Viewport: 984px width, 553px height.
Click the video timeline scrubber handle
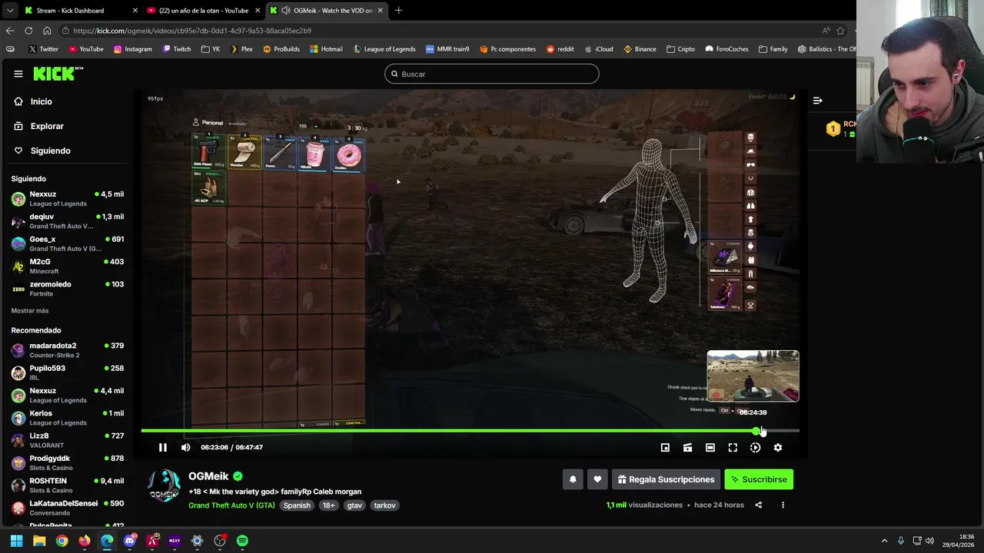coord(757,431)
